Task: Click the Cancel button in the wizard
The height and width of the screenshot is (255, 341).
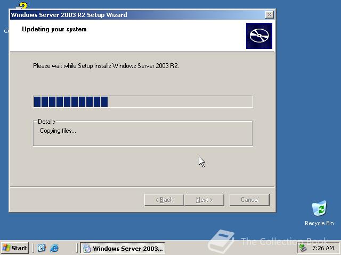Action: pos(249,200)
